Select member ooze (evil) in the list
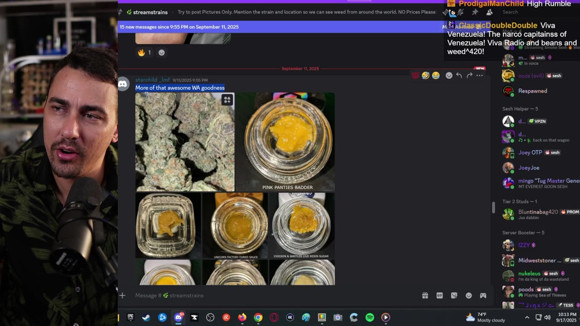 (x=539, y=76)
